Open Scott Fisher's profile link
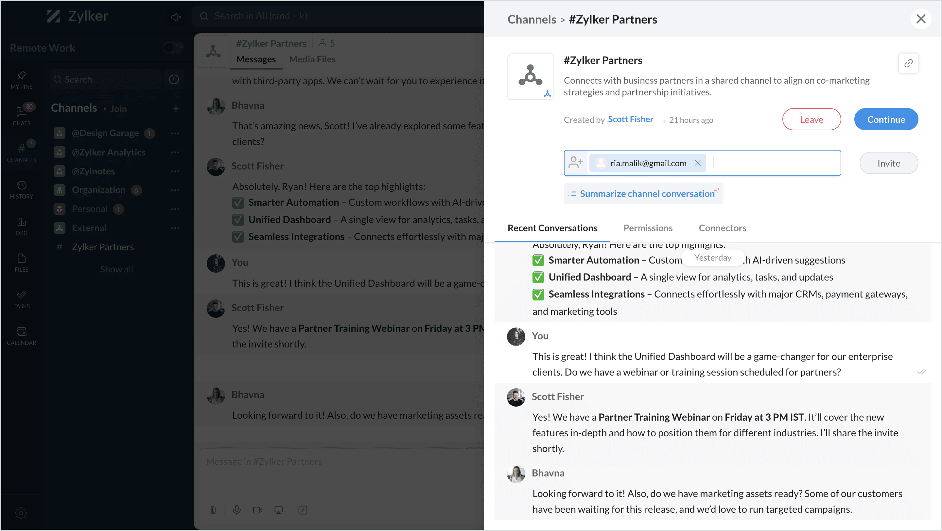 630,120
